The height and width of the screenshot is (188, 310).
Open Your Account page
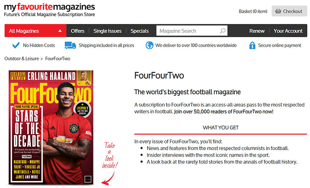tap(288, 31)
